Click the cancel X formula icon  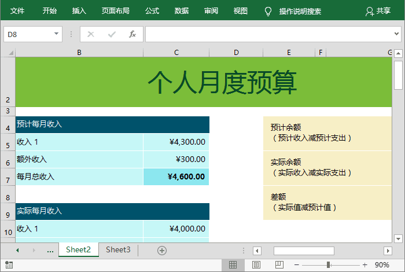91,34
